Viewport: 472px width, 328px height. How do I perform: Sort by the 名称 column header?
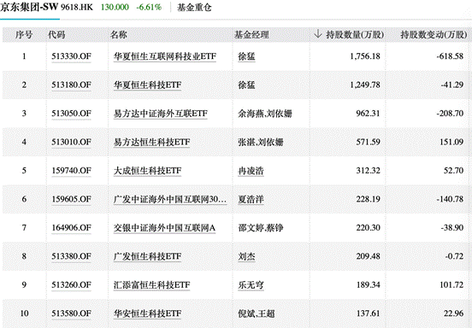119,35
